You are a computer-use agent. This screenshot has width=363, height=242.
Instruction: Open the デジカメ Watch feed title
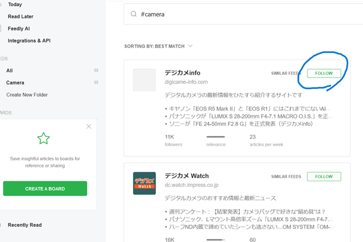(187, 176)
